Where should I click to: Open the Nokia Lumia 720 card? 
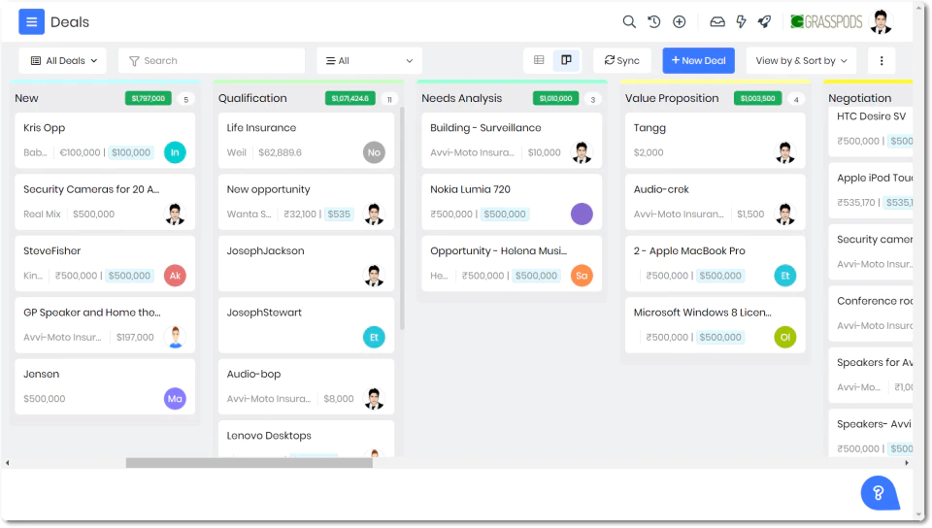pyautogui.click(x=512, y=202)
